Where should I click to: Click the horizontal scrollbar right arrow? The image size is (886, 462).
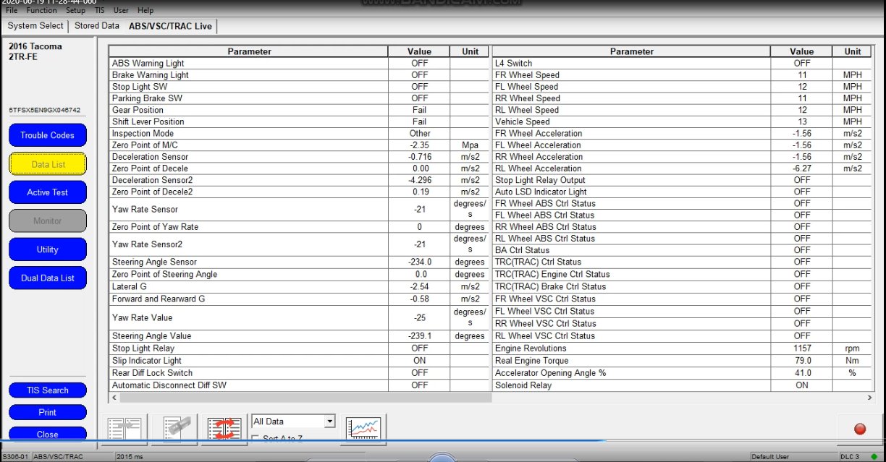coord(869,398)
